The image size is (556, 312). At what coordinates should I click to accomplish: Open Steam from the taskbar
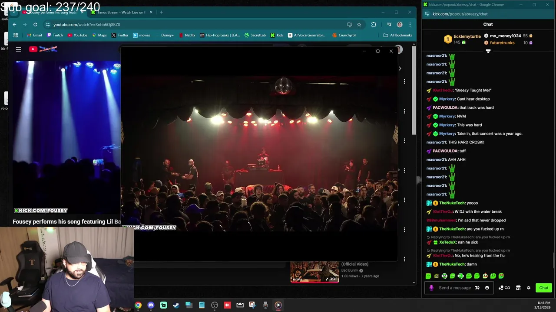[176, 305]
